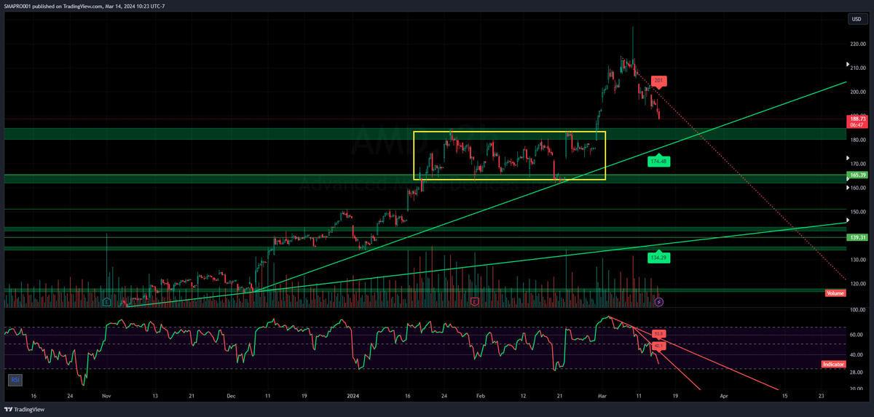The width and height of the screenshot is (874, 417).
Task: Click the purple lightning event marker
Action: [x=660, y=301]
